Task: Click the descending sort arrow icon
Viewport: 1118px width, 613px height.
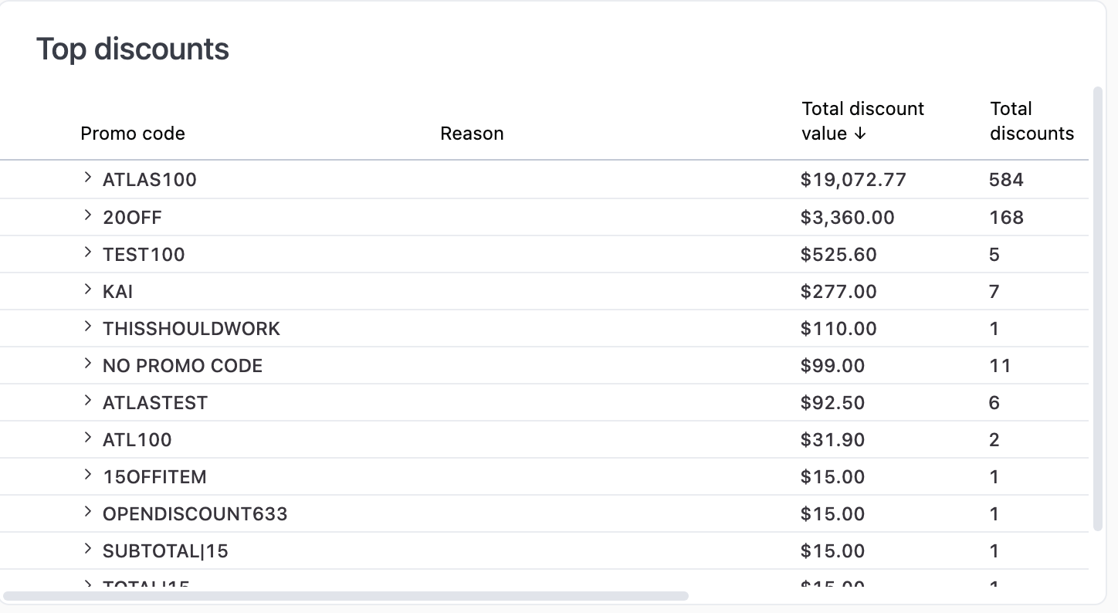Action: (859, 133)
